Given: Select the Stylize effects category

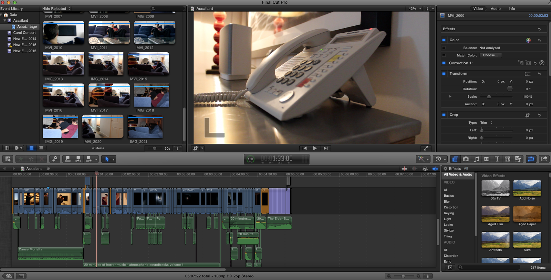Looking at the screenshot, I should click(x=448, y=231).
